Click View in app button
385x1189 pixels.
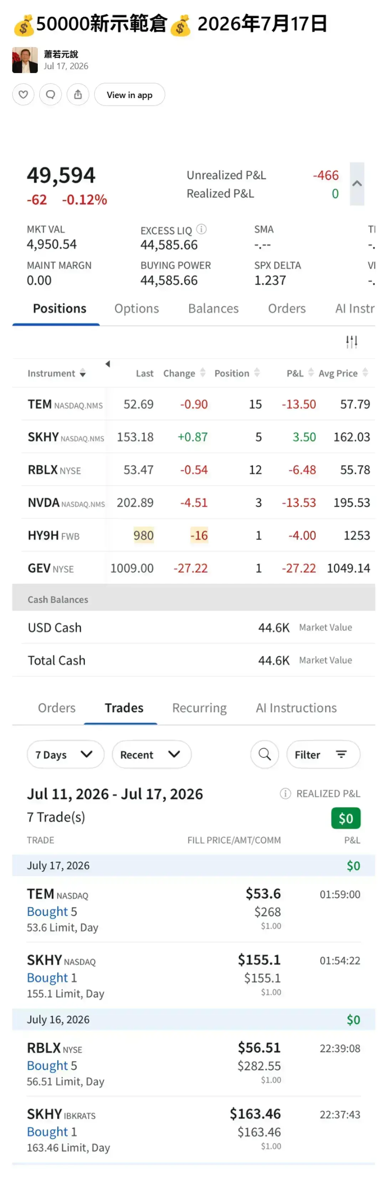pyautogui.click(x=129, y=94)
